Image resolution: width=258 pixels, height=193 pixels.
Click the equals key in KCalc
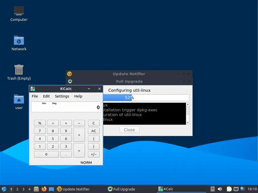point(79,150)
